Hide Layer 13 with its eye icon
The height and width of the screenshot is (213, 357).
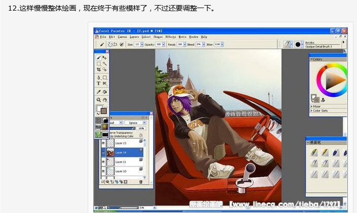pos(103,143)
